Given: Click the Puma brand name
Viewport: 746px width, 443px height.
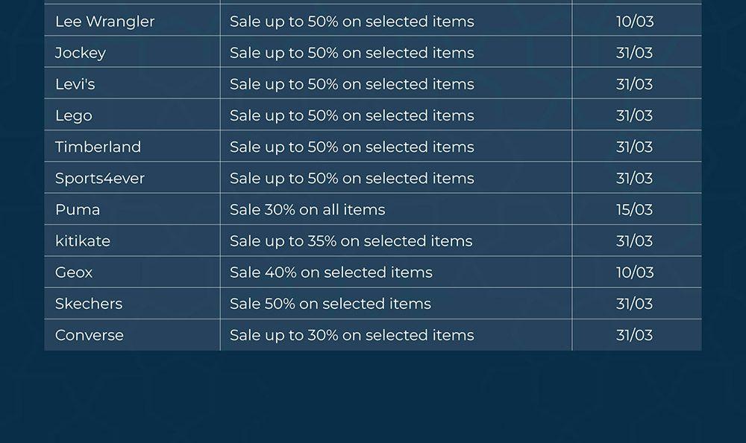Looking at the screenshot, I should coord(78,209).
